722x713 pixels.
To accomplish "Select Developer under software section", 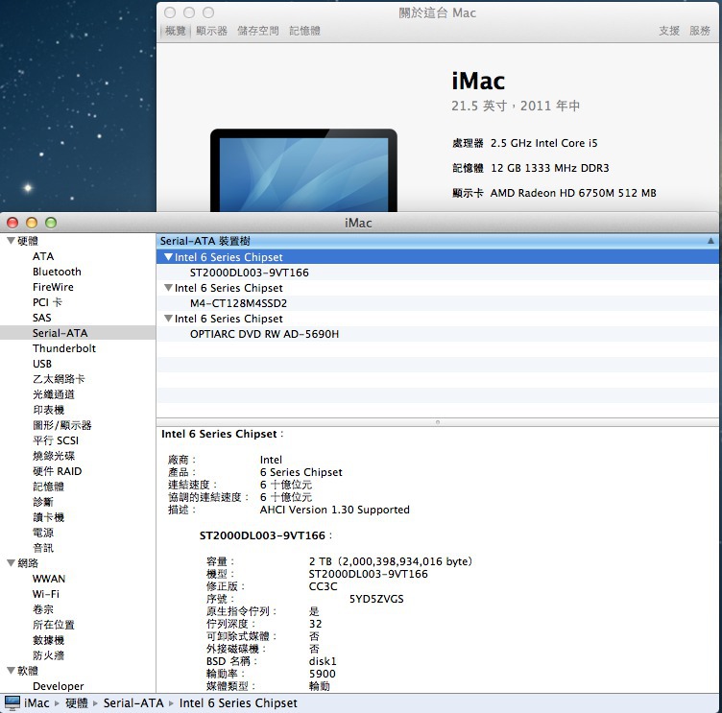I will pos(58,686).
